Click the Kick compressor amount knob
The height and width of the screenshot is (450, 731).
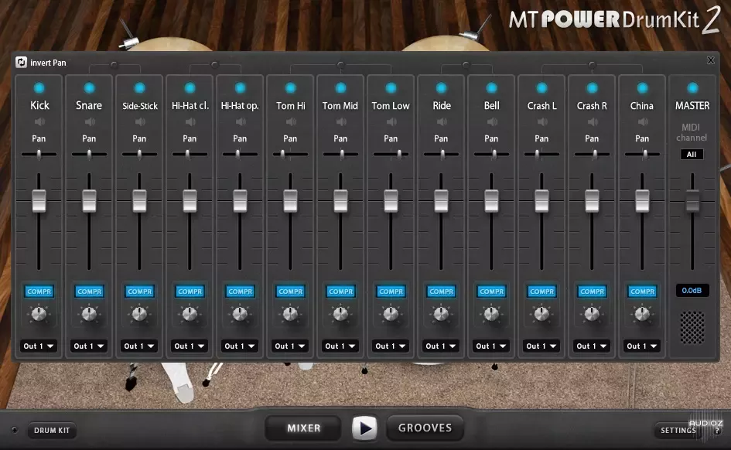point(39,314)
